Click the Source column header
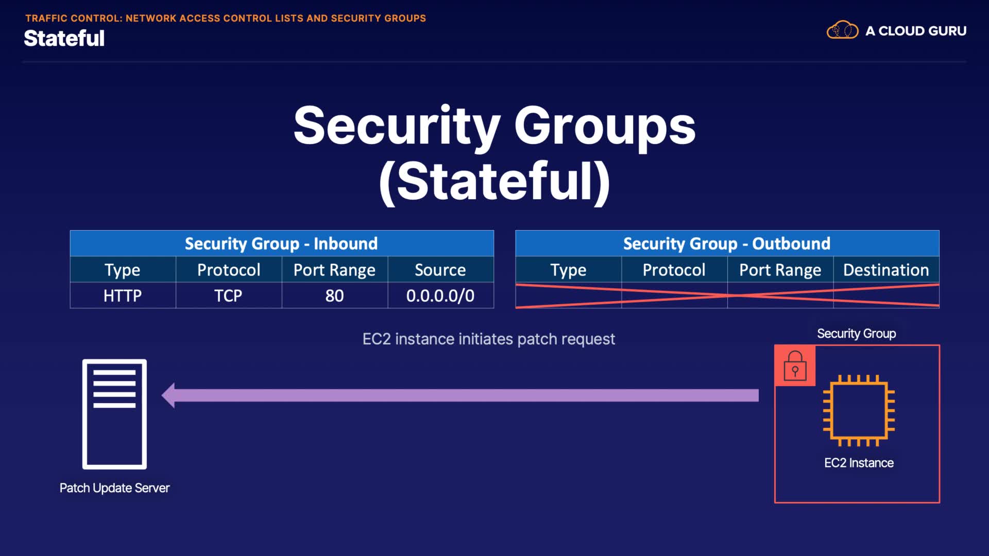 (x=440, y=270)
